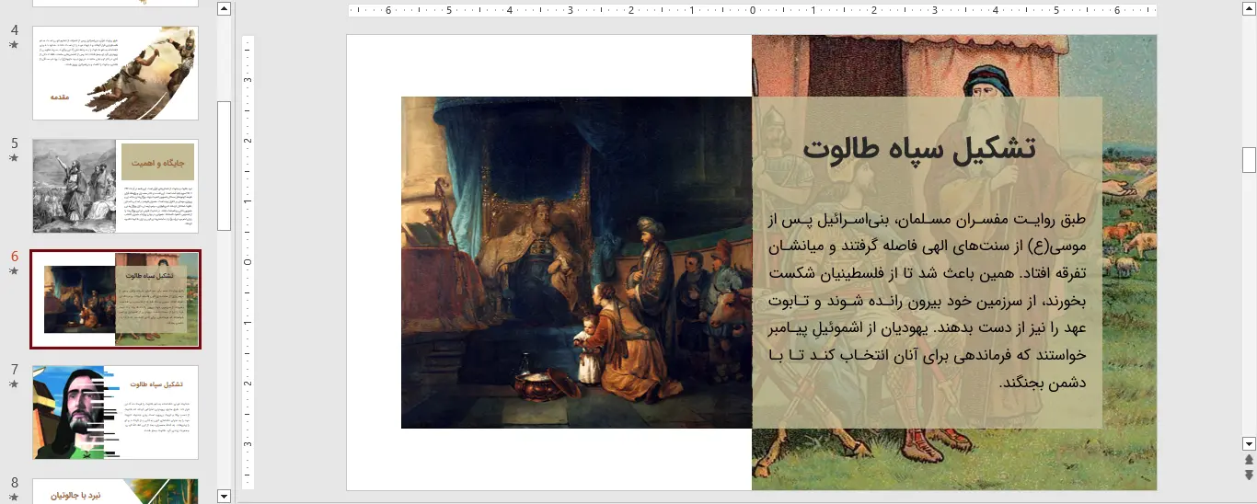Click slide number 6 in the thumbnail panel

coord(14,257)
